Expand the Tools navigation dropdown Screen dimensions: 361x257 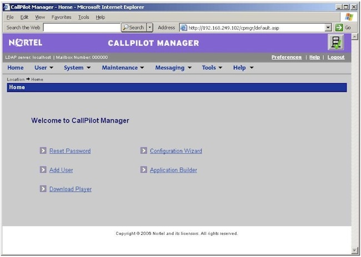[212, 68]
